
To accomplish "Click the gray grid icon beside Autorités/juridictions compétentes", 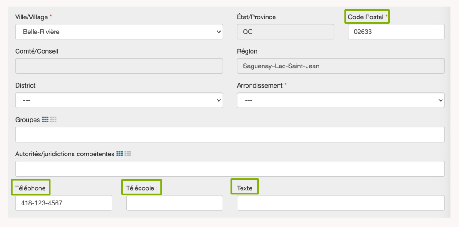I will pyautogui.click(x=128, y=154).
